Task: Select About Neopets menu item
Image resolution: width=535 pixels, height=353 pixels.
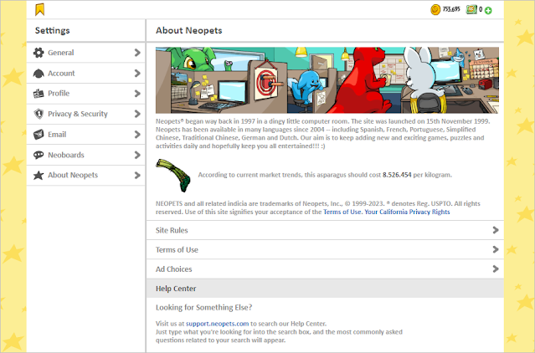Action: [x=86, y=175]
